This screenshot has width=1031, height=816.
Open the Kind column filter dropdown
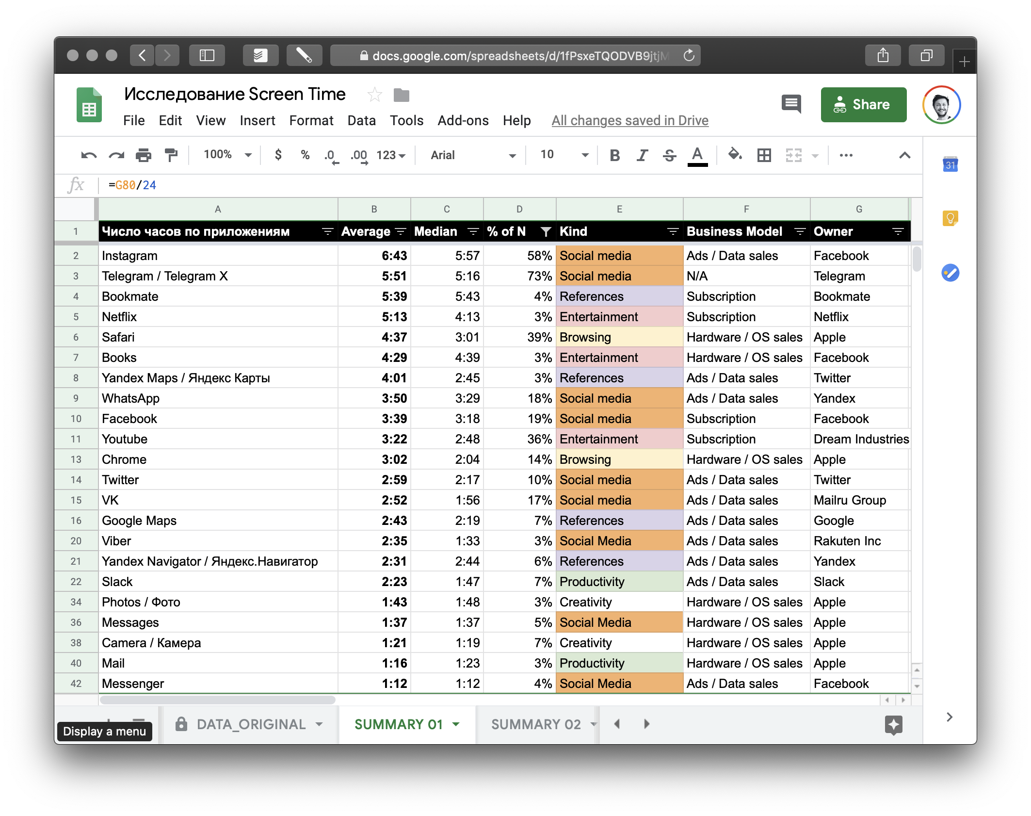(673, 232)
